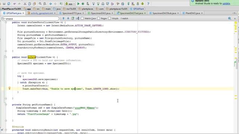Click the app breadcrumb folder

(27, 9)
